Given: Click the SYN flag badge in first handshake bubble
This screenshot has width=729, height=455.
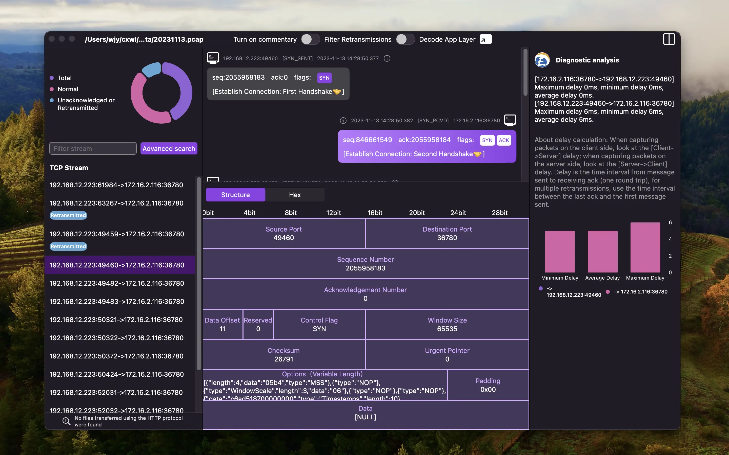Looking at the screenshot, I should [x=325, y=78].
